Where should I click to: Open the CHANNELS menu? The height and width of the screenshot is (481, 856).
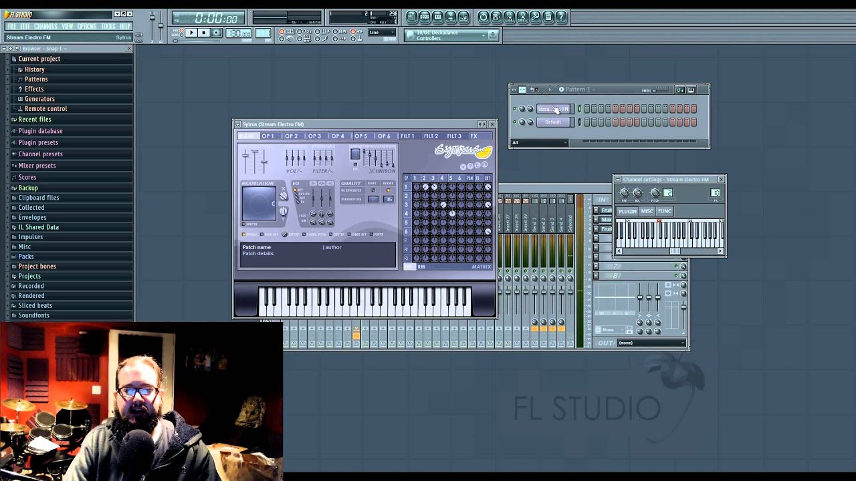click(x=46, y=26)
